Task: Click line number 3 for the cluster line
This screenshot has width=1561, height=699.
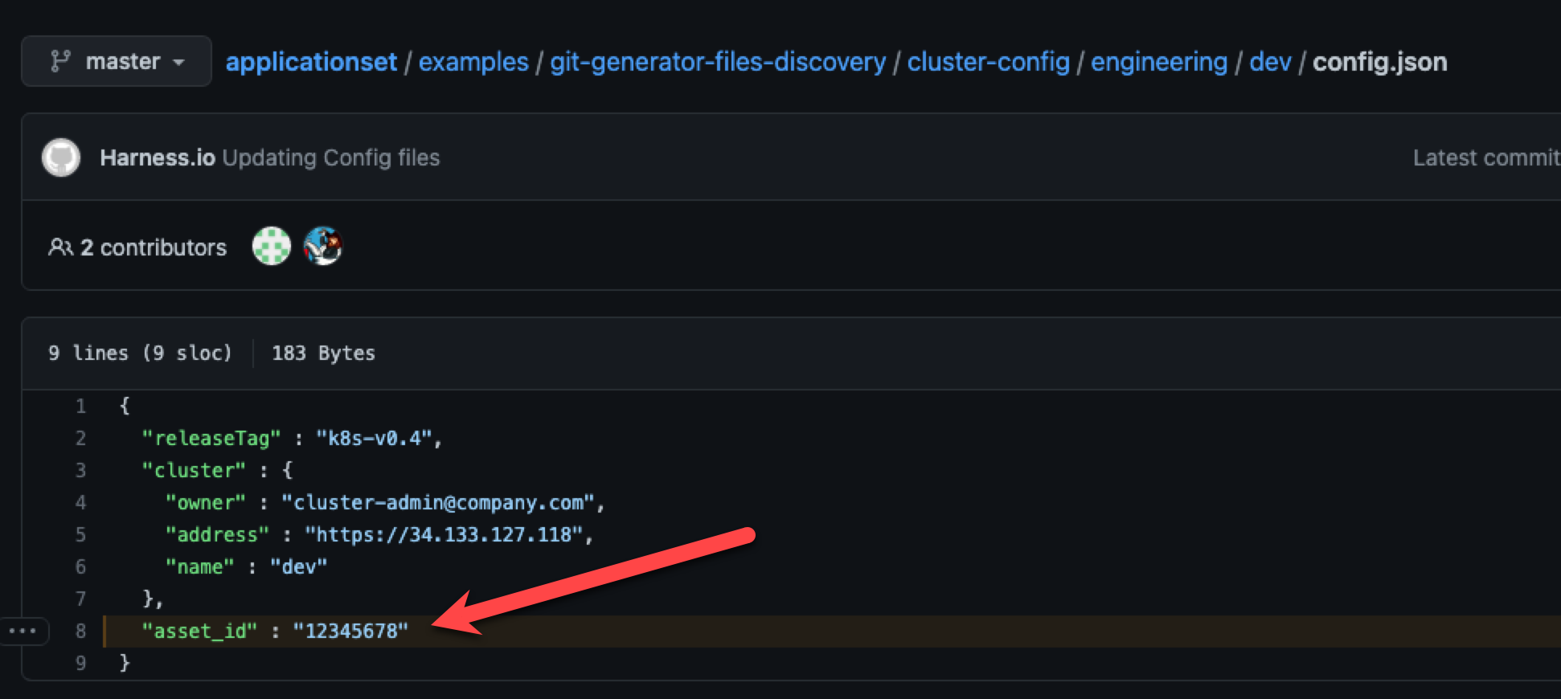Action: (80, 470)
